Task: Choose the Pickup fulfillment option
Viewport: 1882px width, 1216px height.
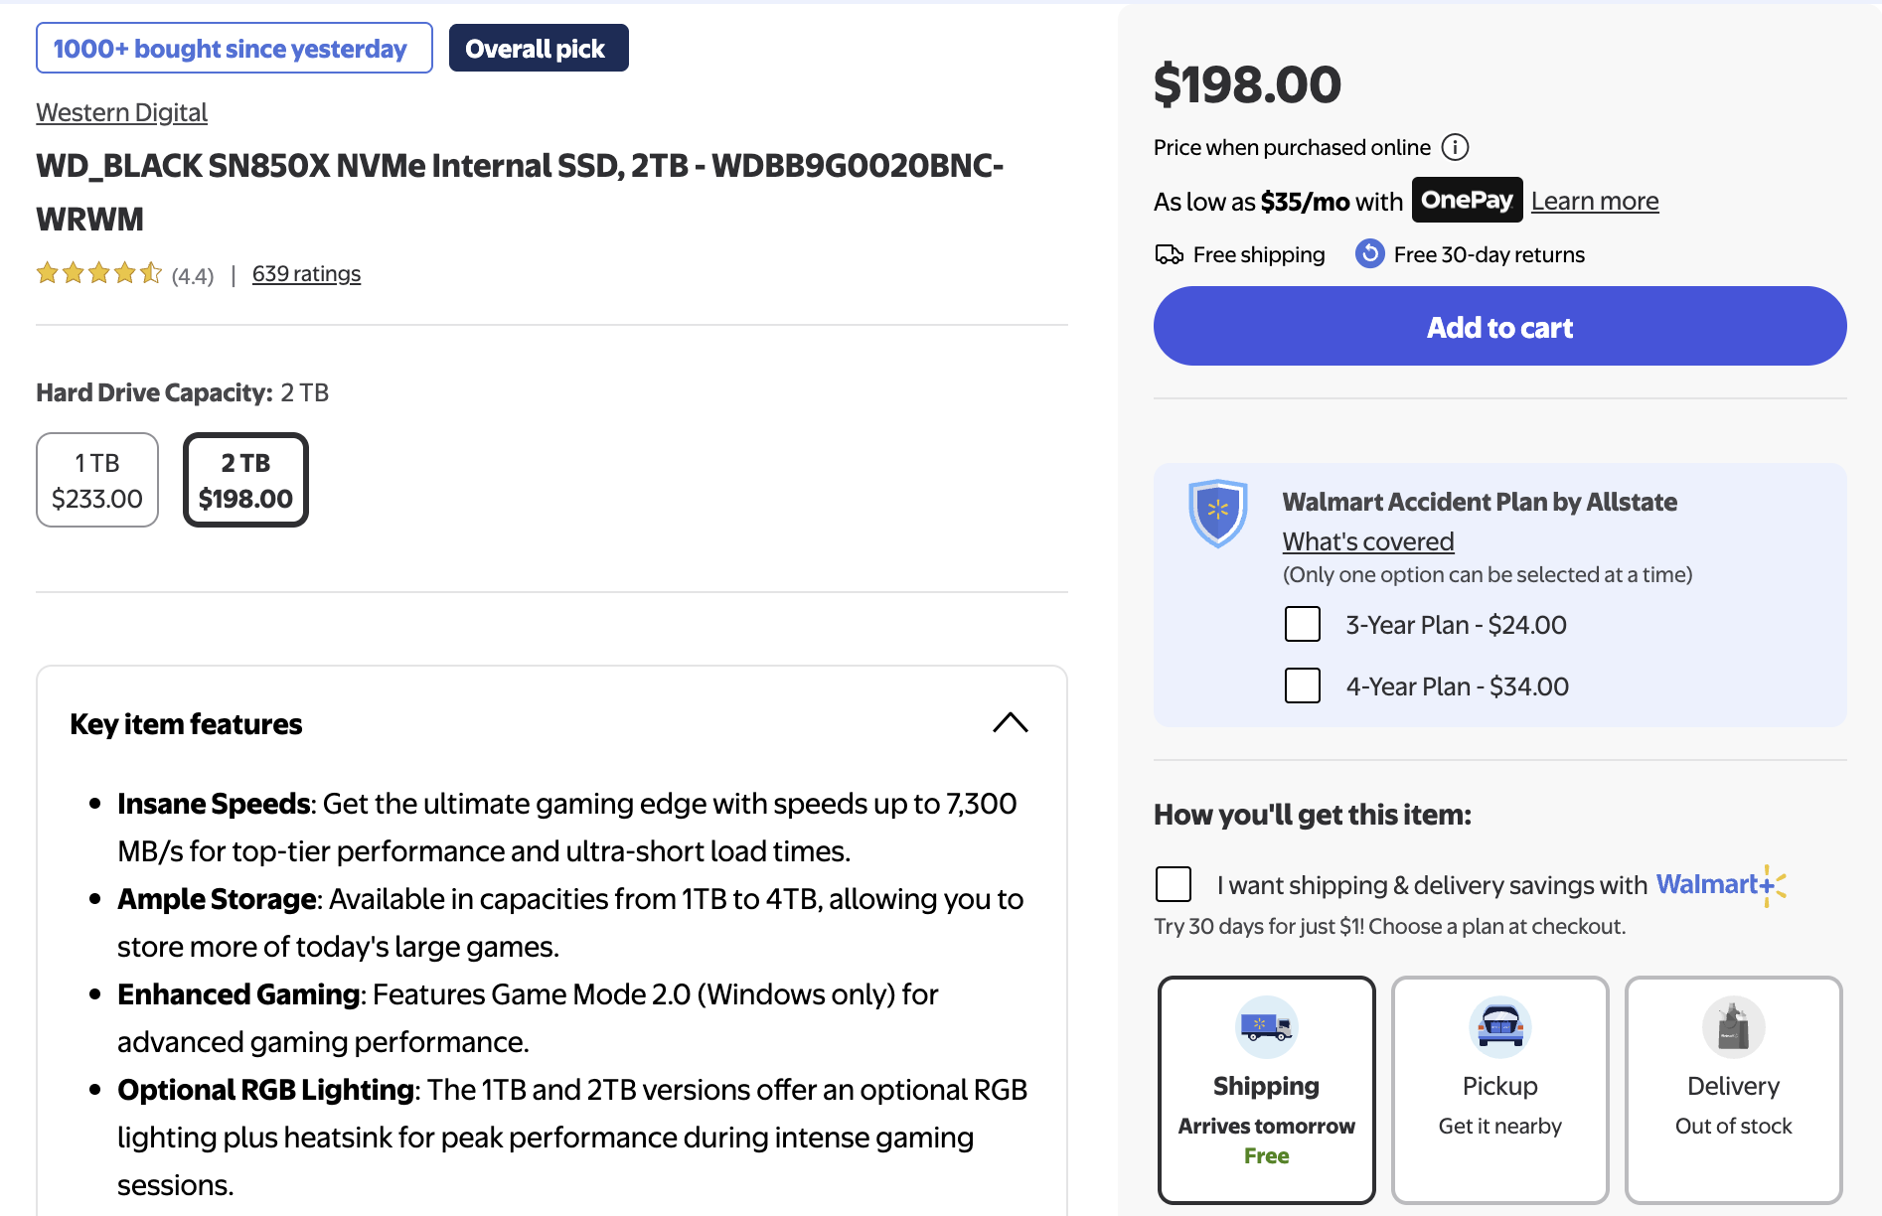Action: point(1499,1089)
